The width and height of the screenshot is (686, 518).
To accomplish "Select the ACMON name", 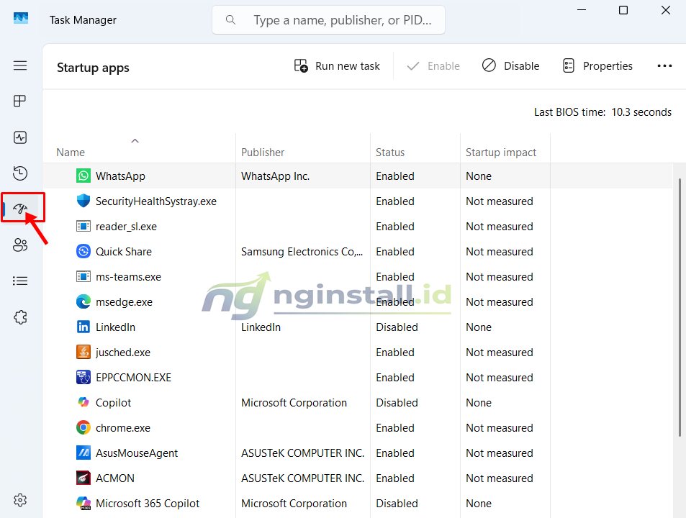I will tap(115, 478).
